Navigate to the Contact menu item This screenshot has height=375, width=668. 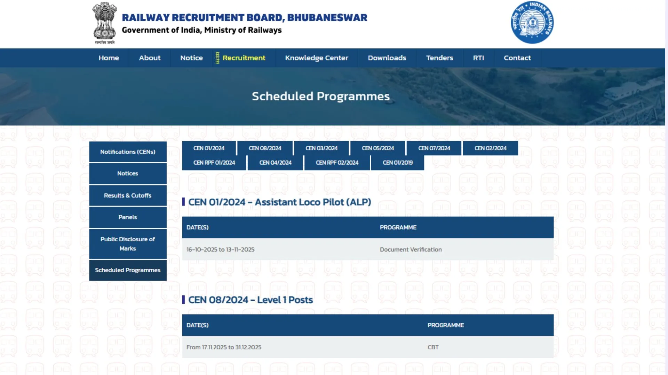coord(517,58)
